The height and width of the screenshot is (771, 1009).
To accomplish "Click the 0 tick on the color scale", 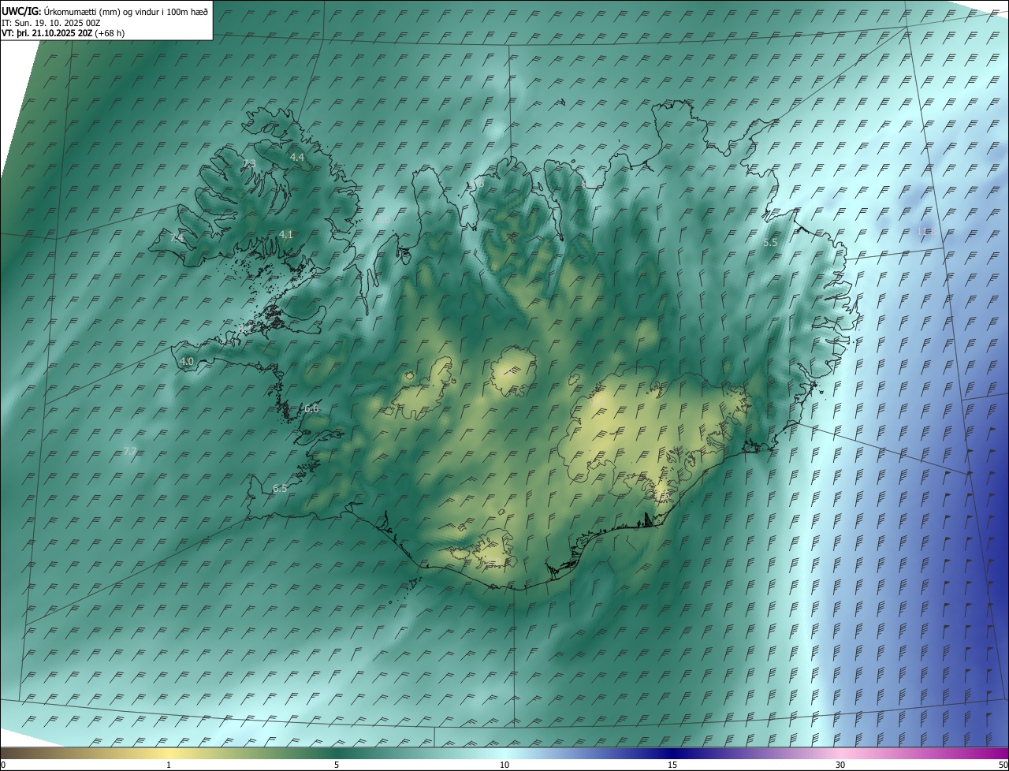I will (x=3, y=765).
